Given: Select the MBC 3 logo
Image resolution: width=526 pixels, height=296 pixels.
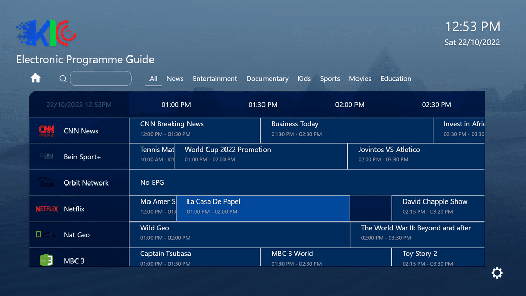Looking at the screenshot, I should pos(46,260).
